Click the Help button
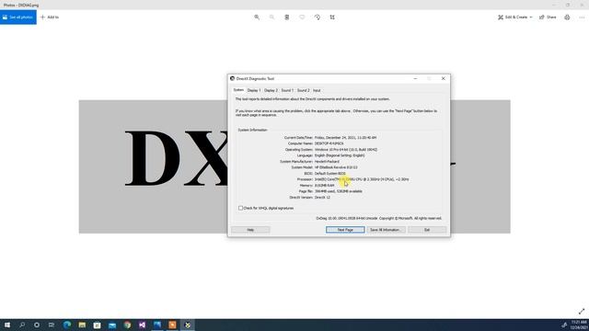The width and height of the screenshot is (589, 331). tap(250, 230)
